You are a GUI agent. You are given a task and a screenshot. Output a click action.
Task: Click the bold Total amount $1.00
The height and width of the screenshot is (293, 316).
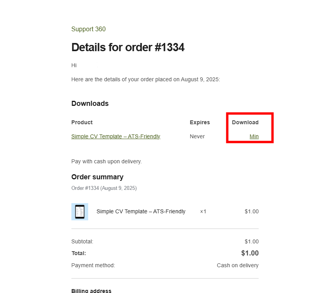pyautogui.click(x=250, y=253)
